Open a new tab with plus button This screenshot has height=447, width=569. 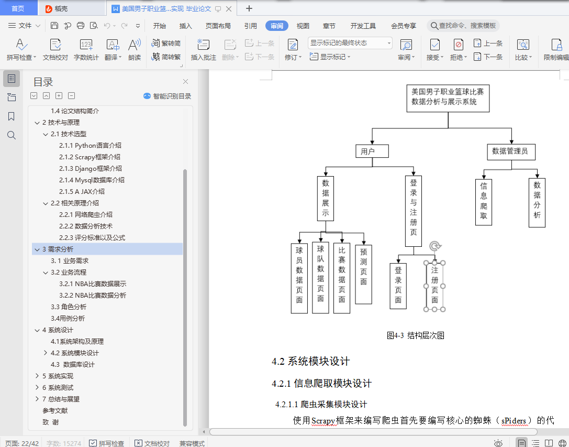tap(249, 8)
